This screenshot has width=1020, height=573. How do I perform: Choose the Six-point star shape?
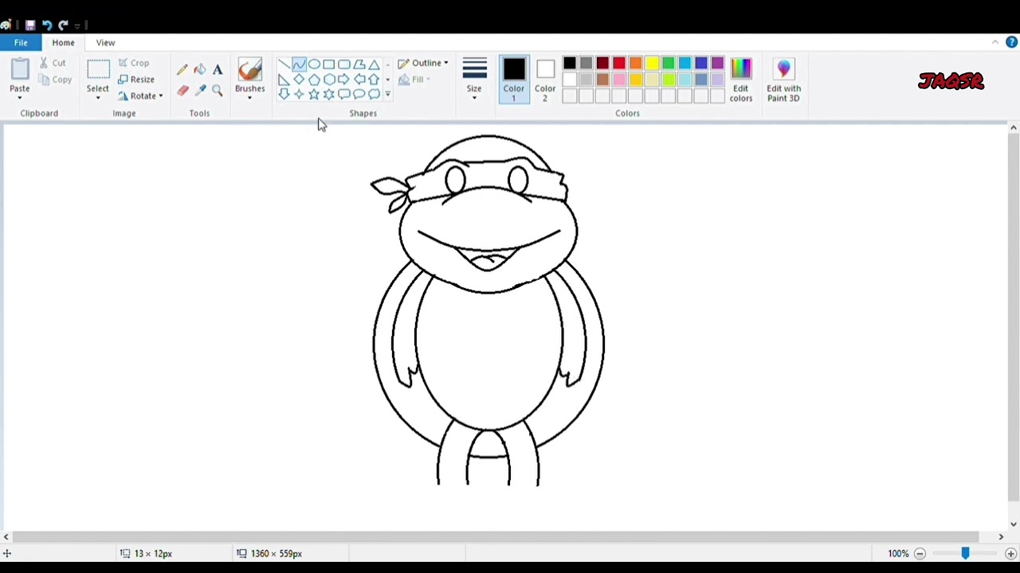pyautogui.click(x=329, y=95)
